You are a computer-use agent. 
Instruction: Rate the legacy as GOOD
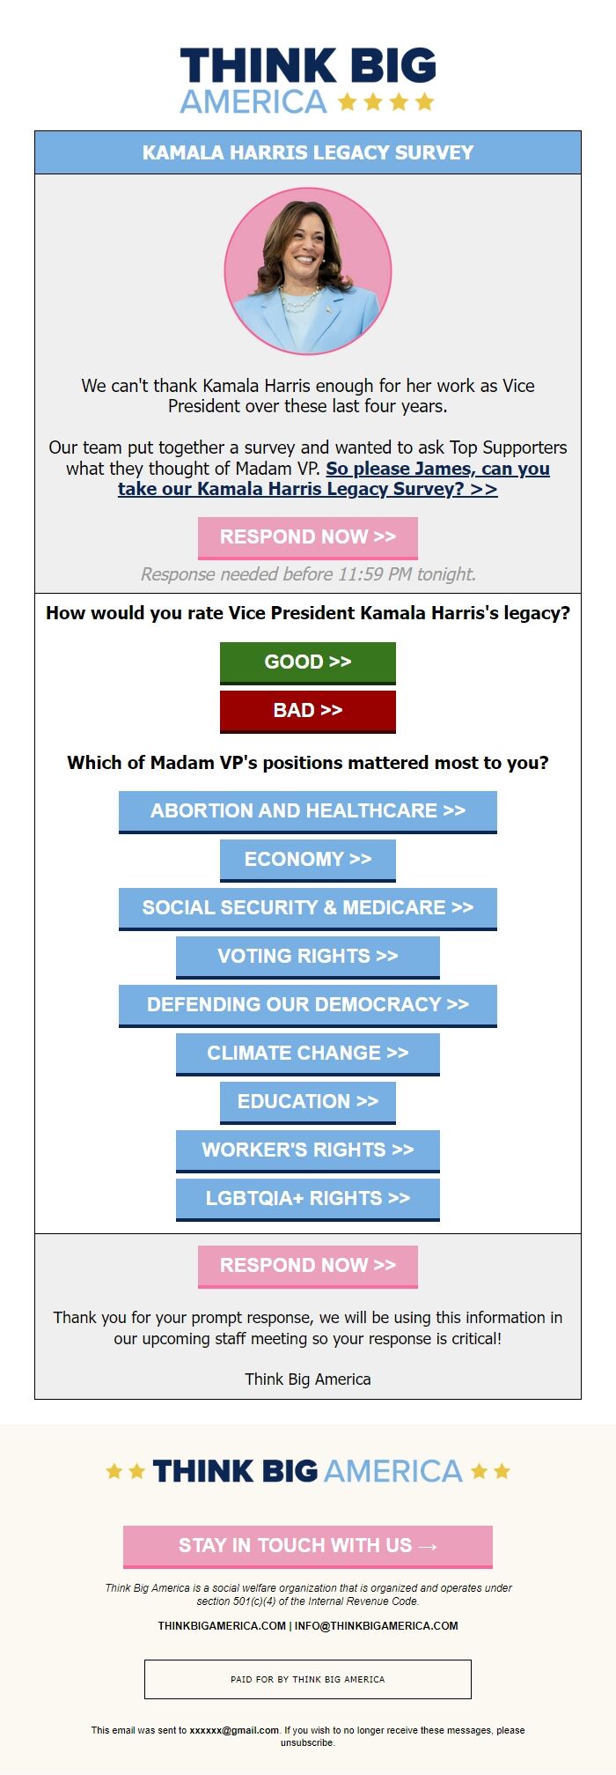tap(308, 663)
